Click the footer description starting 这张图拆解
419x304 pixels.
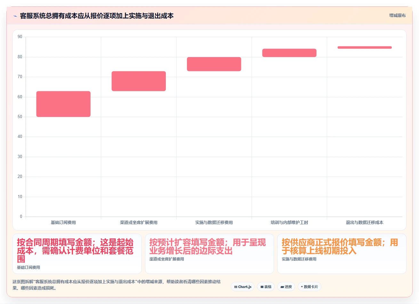click(x=117, y=285)
